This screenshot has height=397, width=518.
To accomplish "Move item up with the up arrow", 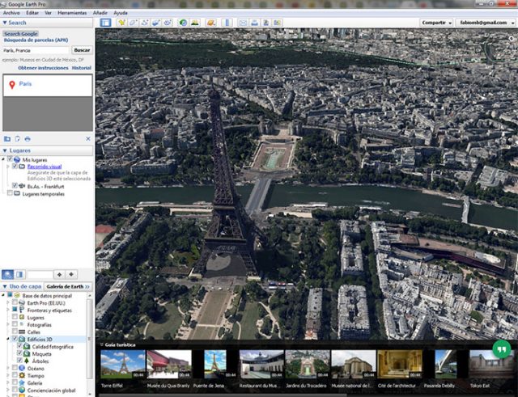I will 59,274.
